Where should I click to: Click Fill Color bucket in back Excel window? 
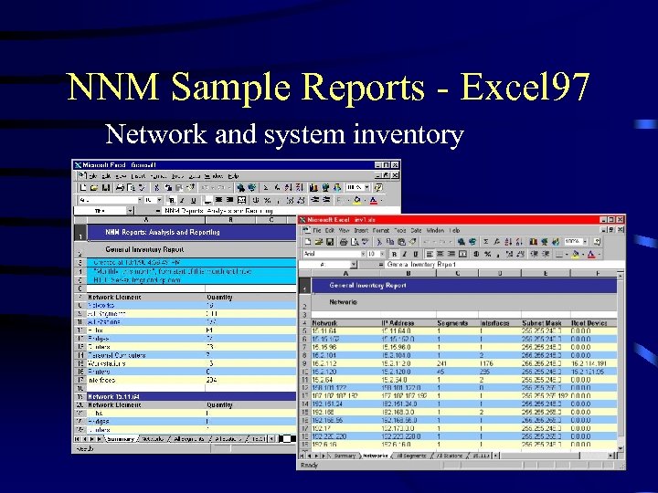(357, 200)
